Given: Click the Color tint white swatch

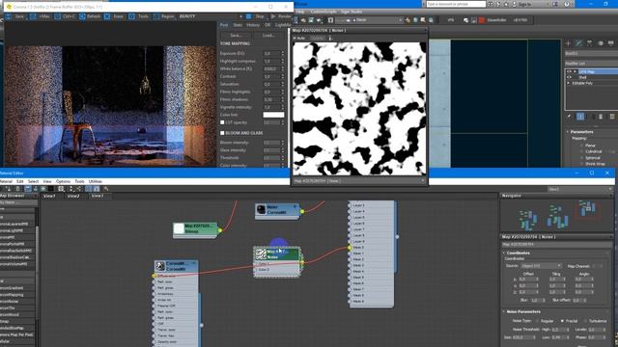Looking at the screenshot, I should [273, 115].
